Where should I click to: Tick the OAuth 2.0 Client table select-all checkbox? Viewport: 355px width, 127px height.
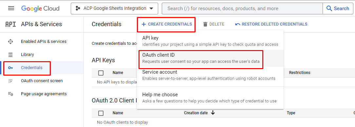tap(101, 113)
